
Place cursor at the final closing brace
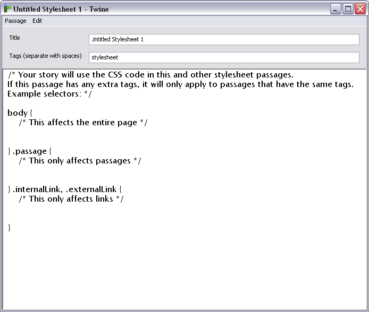[10, 228]
